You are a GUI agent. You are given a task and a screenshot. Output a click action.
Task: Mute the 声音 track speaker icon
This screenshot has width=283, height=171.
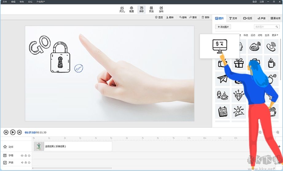(22, 162)
